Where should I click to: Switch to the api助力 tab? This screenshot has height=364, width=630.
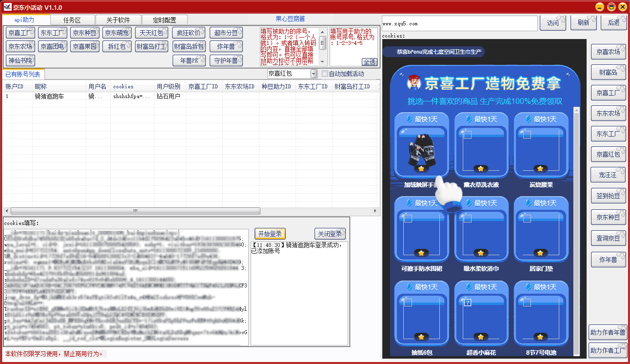point(25,20)
